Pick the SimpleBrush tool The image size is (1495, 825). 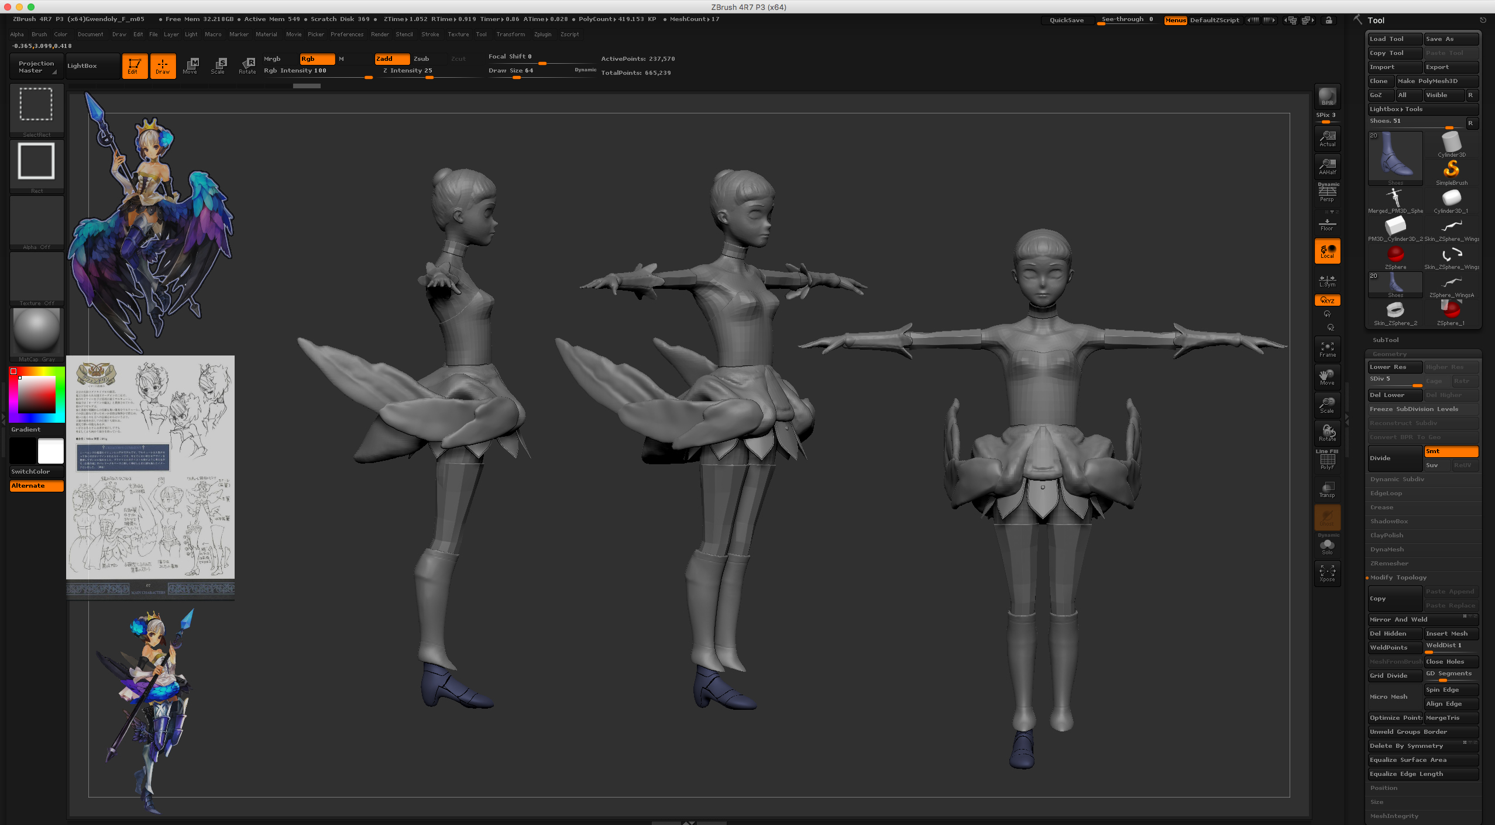1452,172
